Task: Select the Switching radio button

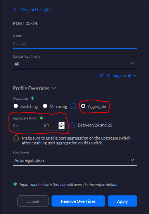Action: pos(16,106)
